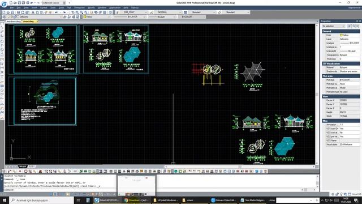The height and width of the screenshot is (204, 362).
Task: Open the Layer Properties Manager icon
Action: click(4, 17)
